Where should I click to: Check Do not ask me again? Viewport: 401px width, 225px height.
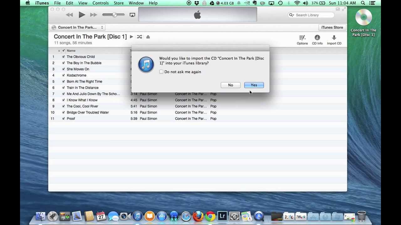pos(161,72)
